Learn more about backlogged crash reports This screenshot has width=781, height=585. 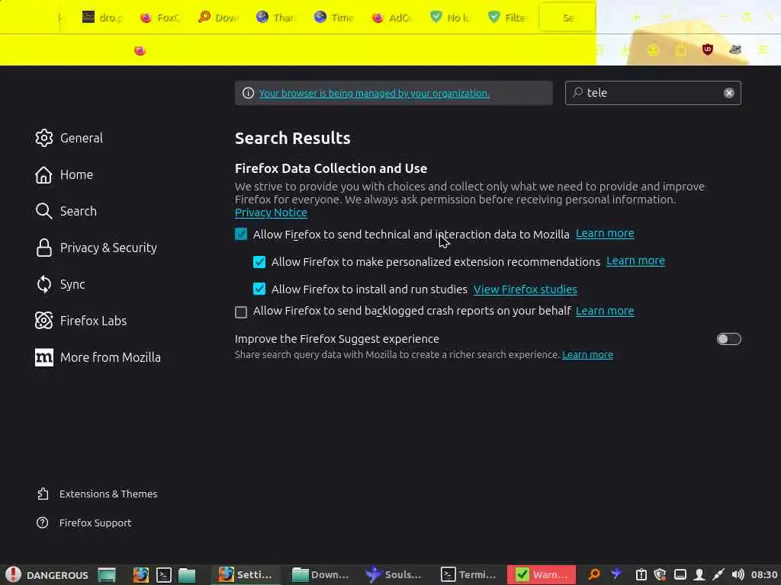click(x=605, y=311)
